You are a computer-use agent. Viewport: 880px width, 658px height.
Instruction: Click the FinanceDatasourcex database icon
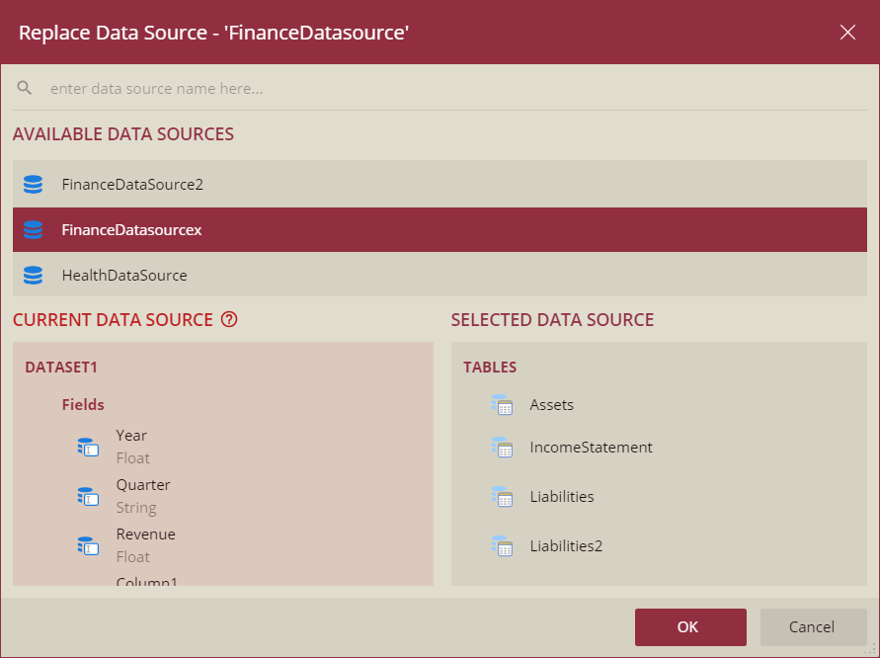(x=34, y=229)
